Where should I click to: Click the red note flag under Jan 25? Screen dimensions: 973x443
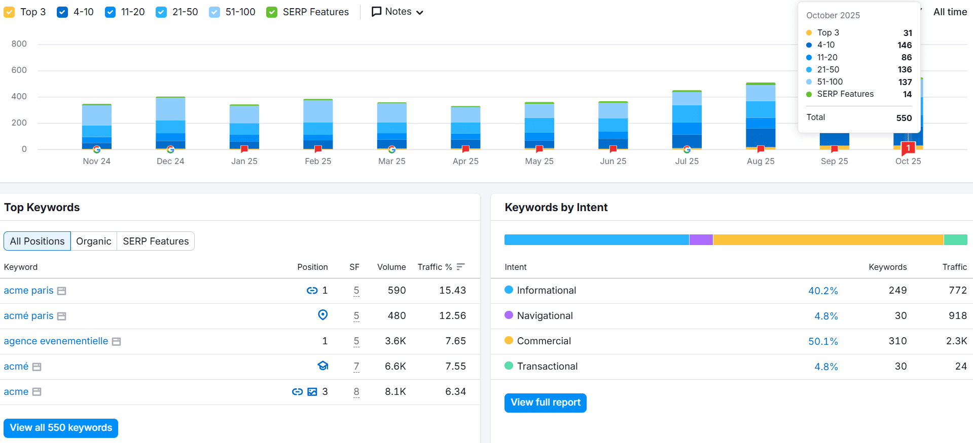point(244,149)
